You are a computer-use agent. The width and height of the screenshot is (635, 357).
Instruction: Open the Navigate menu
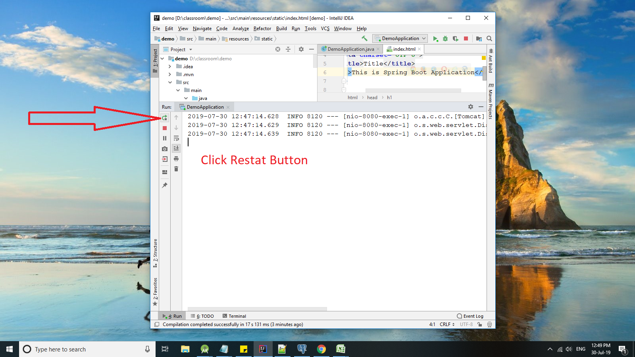point(202,29)
